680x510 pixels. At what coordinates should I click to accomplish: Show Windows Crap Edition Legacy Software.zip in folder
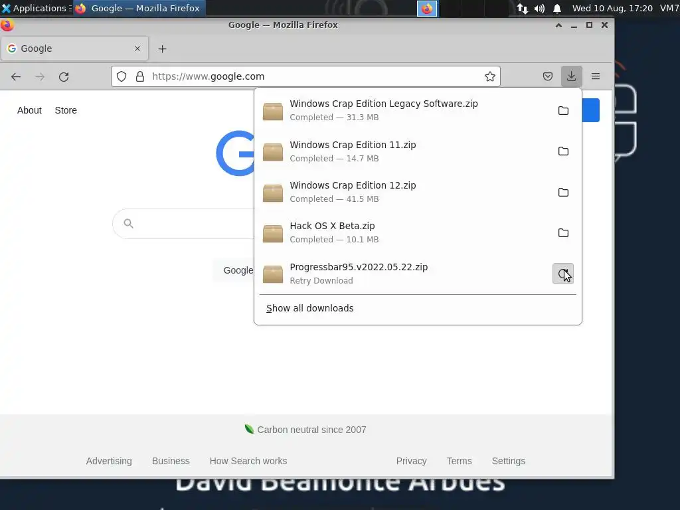point(563,111)
